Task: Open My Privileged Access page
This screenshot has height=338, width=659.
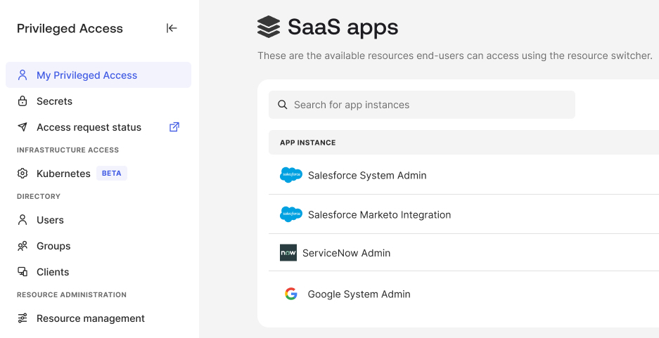Action: tap(87, 75)
